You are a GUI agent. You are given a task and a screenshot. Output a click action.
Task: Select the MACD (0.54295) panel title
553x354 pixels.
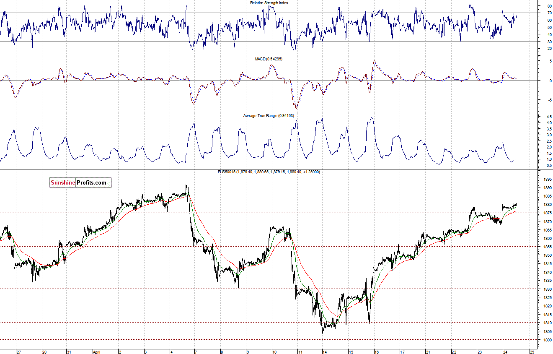pyautogui.click(x=269, y=59)
